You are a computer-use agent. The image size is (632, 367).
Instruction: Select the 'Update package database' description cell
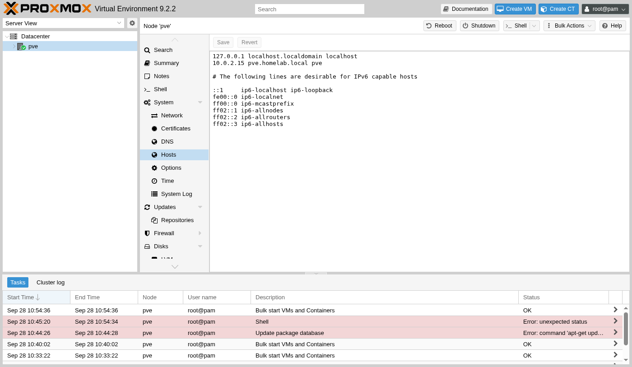coord(385,333)
